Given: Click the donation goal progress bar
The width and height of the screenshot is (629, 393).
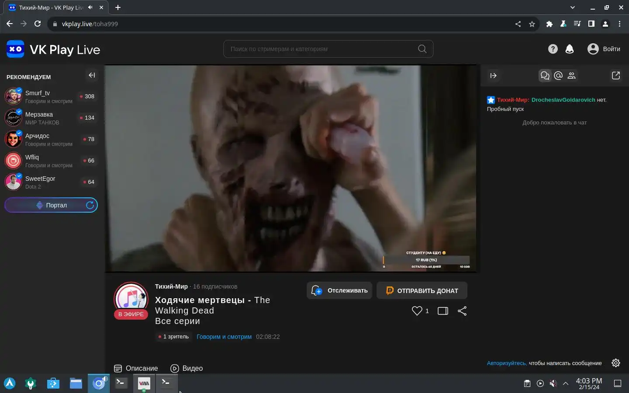Looking at the screenshot, I should [x=426, y=260].
